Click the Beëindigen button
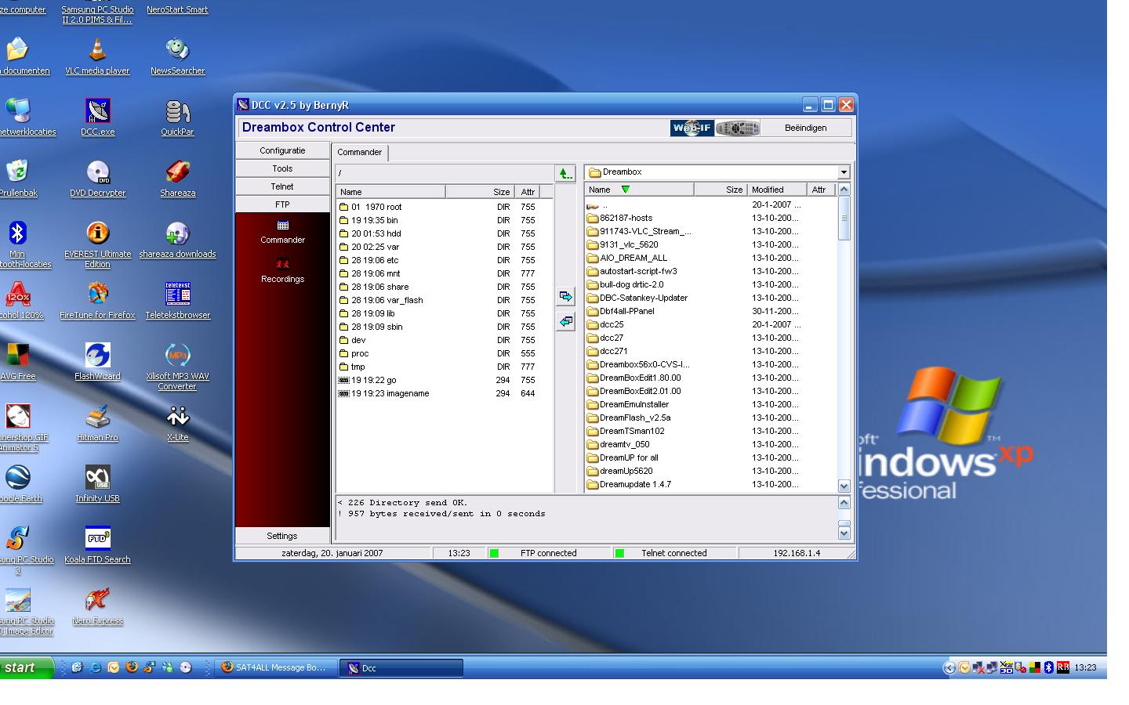 pos(806,128)
